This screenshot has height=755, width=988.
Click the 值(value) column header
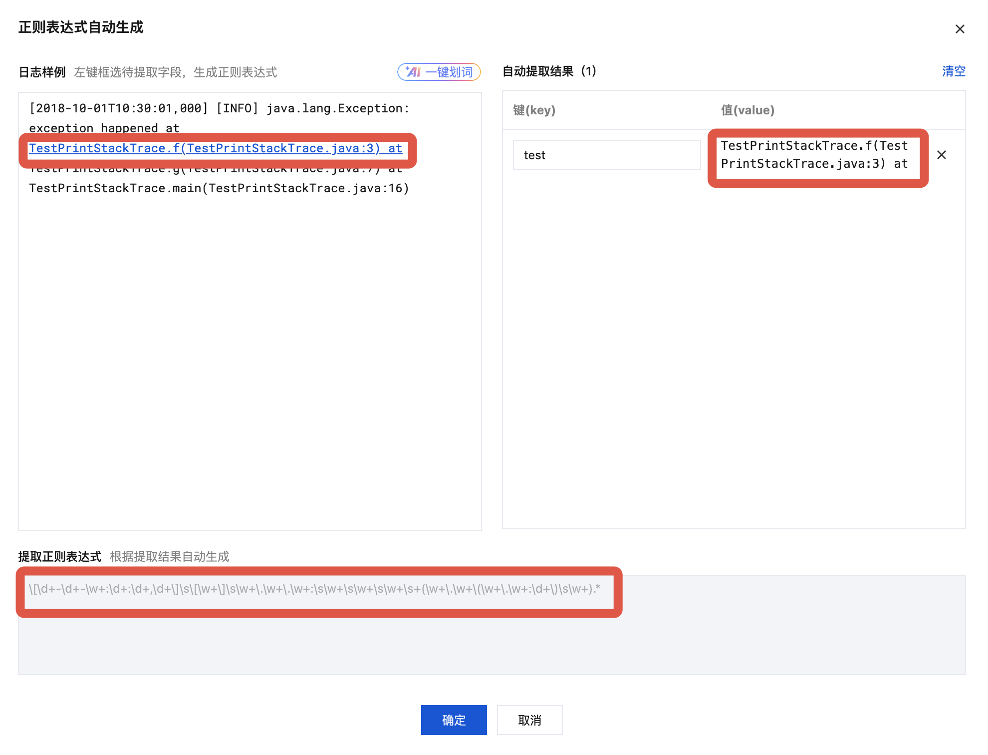(747, 110)
